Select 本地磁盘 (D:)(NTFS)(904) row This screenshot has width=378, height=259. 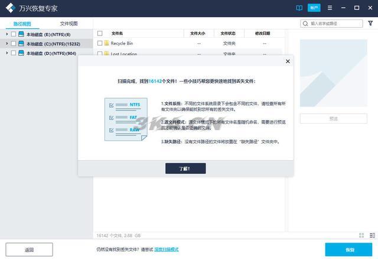tap(46, 53)
